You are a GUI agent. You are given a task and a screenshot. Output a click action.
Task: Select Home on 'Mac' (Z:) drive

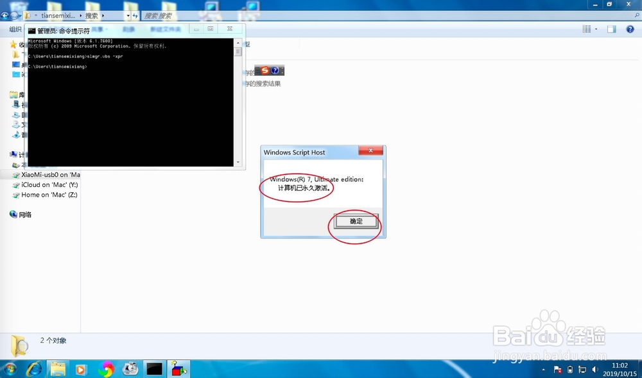tap(45, 195)
